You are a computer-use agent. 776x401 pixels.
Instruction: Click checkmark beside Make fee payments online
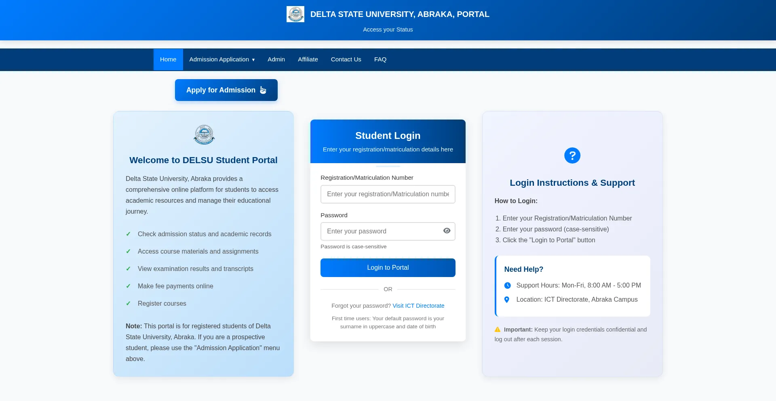tap(128, 286)
